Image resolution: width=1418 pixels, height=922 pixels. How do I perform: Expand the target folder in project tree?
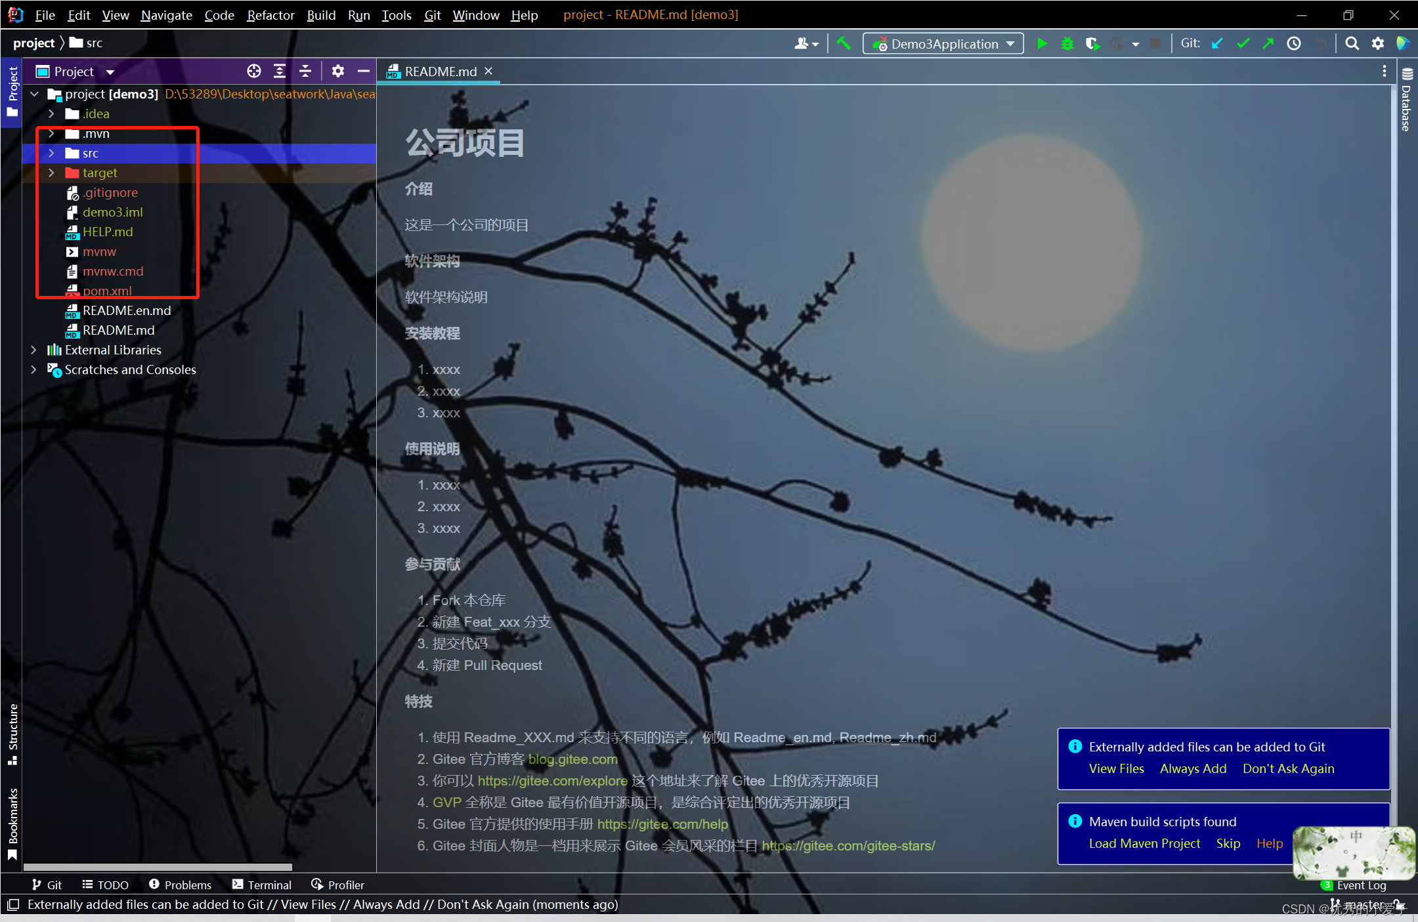pos(53,173)
